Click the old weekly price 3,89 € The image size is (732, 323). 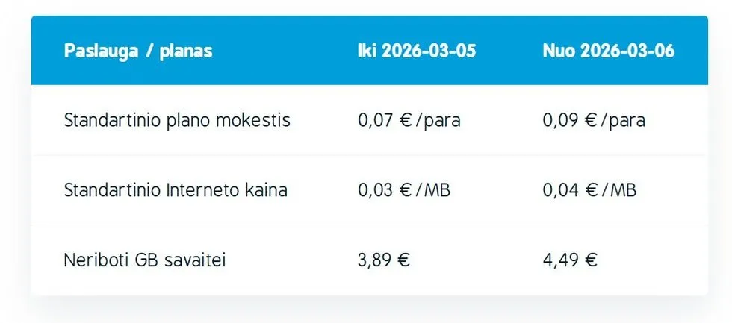pos(385,260)
